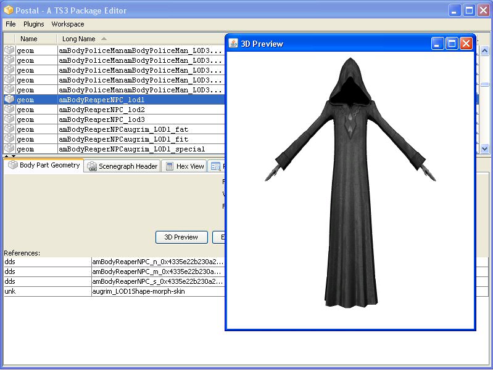The width and height of the screenshot is (493, 370).
Task: Click the Name column header
Action: coord(29,39)
